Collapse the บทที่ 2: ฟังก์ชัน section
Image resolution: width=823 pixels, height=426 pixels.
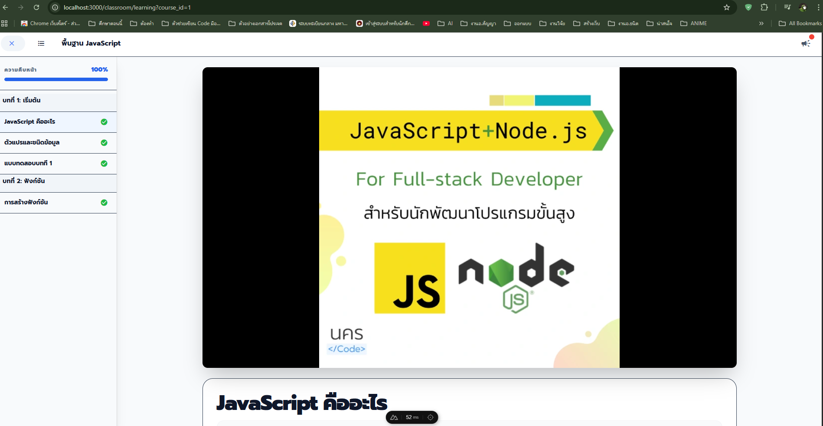coord(58,181)
